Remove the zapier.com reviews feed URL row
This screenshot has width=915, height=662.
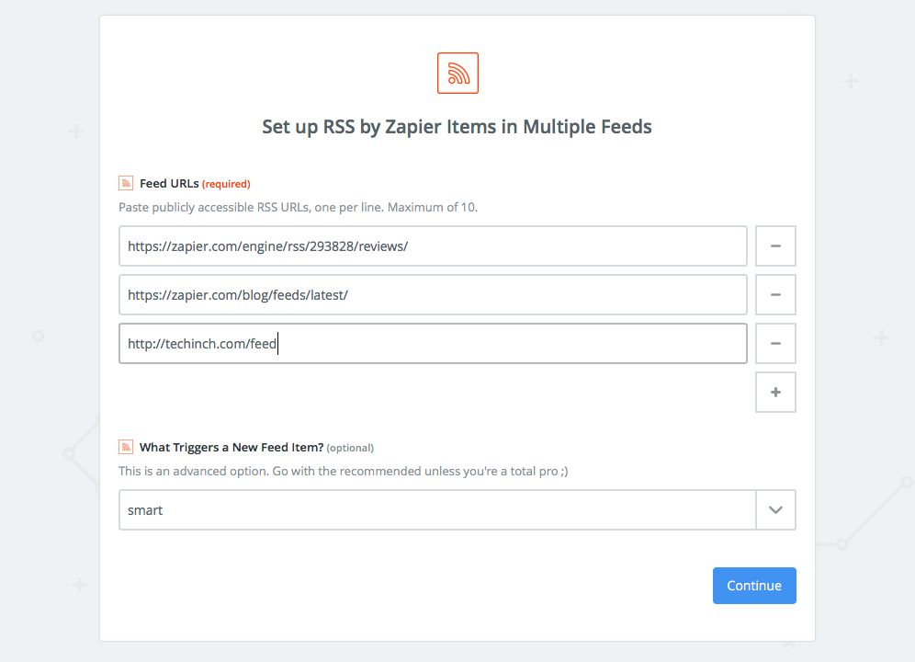coord(775,246)
